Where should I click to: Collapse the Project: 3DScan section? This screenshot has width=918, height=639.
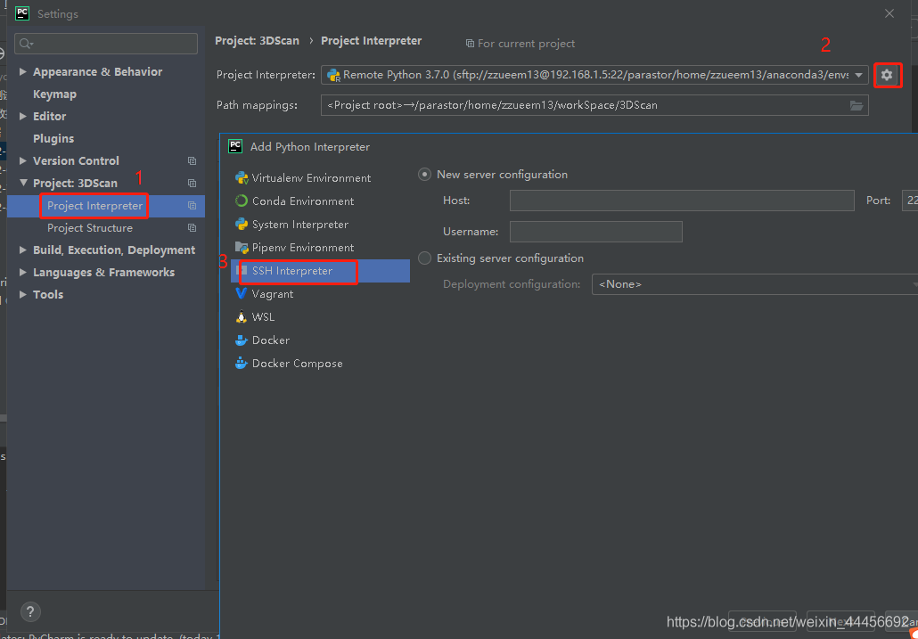click(x=23, y=183)
